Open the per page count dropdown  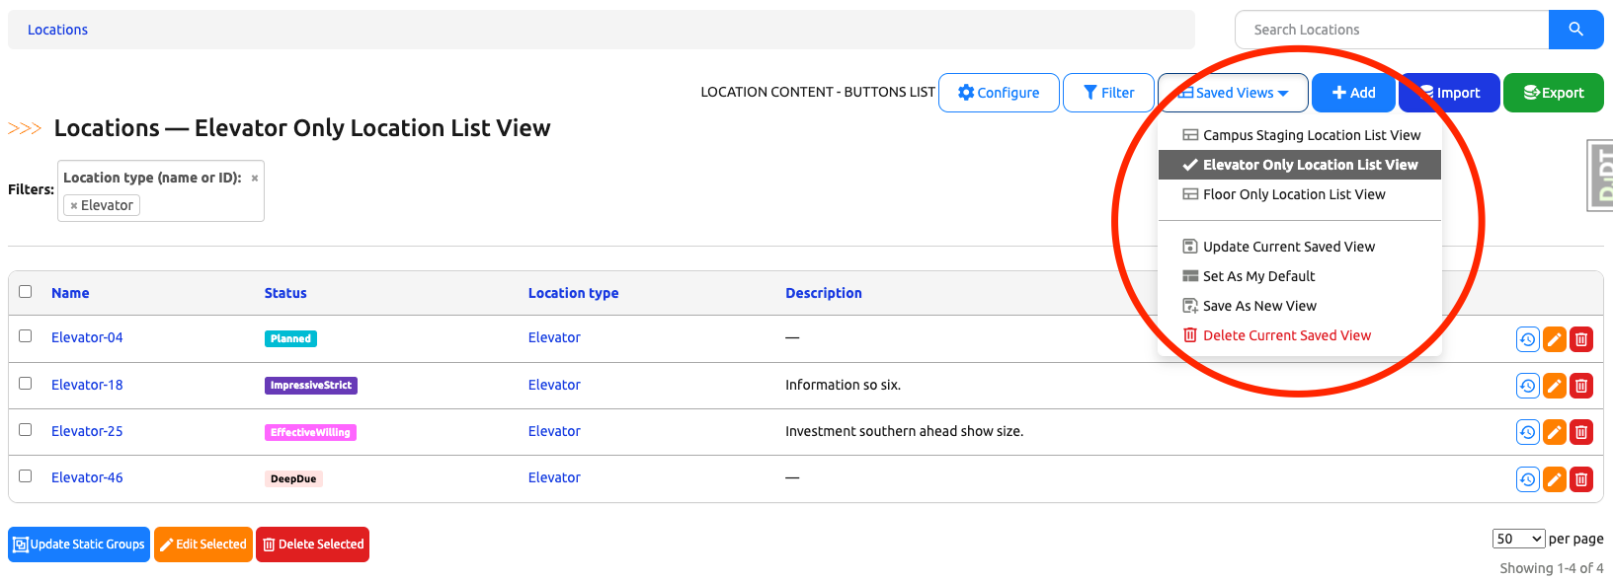1518,539
